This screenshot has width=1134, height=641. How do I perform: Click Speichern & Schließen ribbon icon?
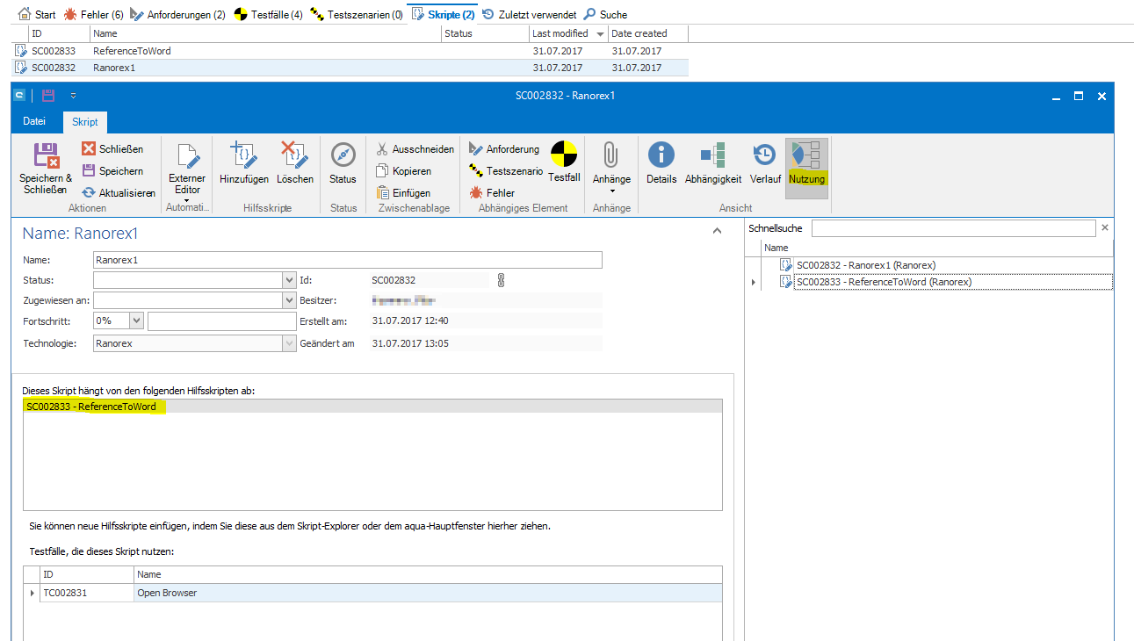[x=46, y=157]
